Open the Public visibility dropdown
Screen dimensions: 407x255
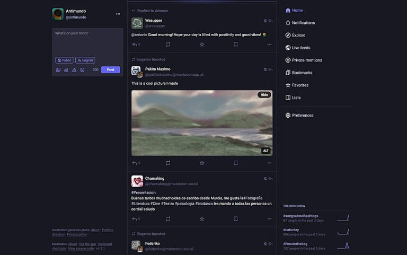tap(64, 60)
